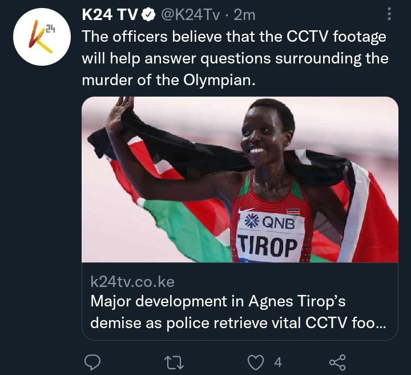Open the K24 TV display name
The width and height of the screenshot is (411, 375).
pyautogui.click(x=110, y=15)
